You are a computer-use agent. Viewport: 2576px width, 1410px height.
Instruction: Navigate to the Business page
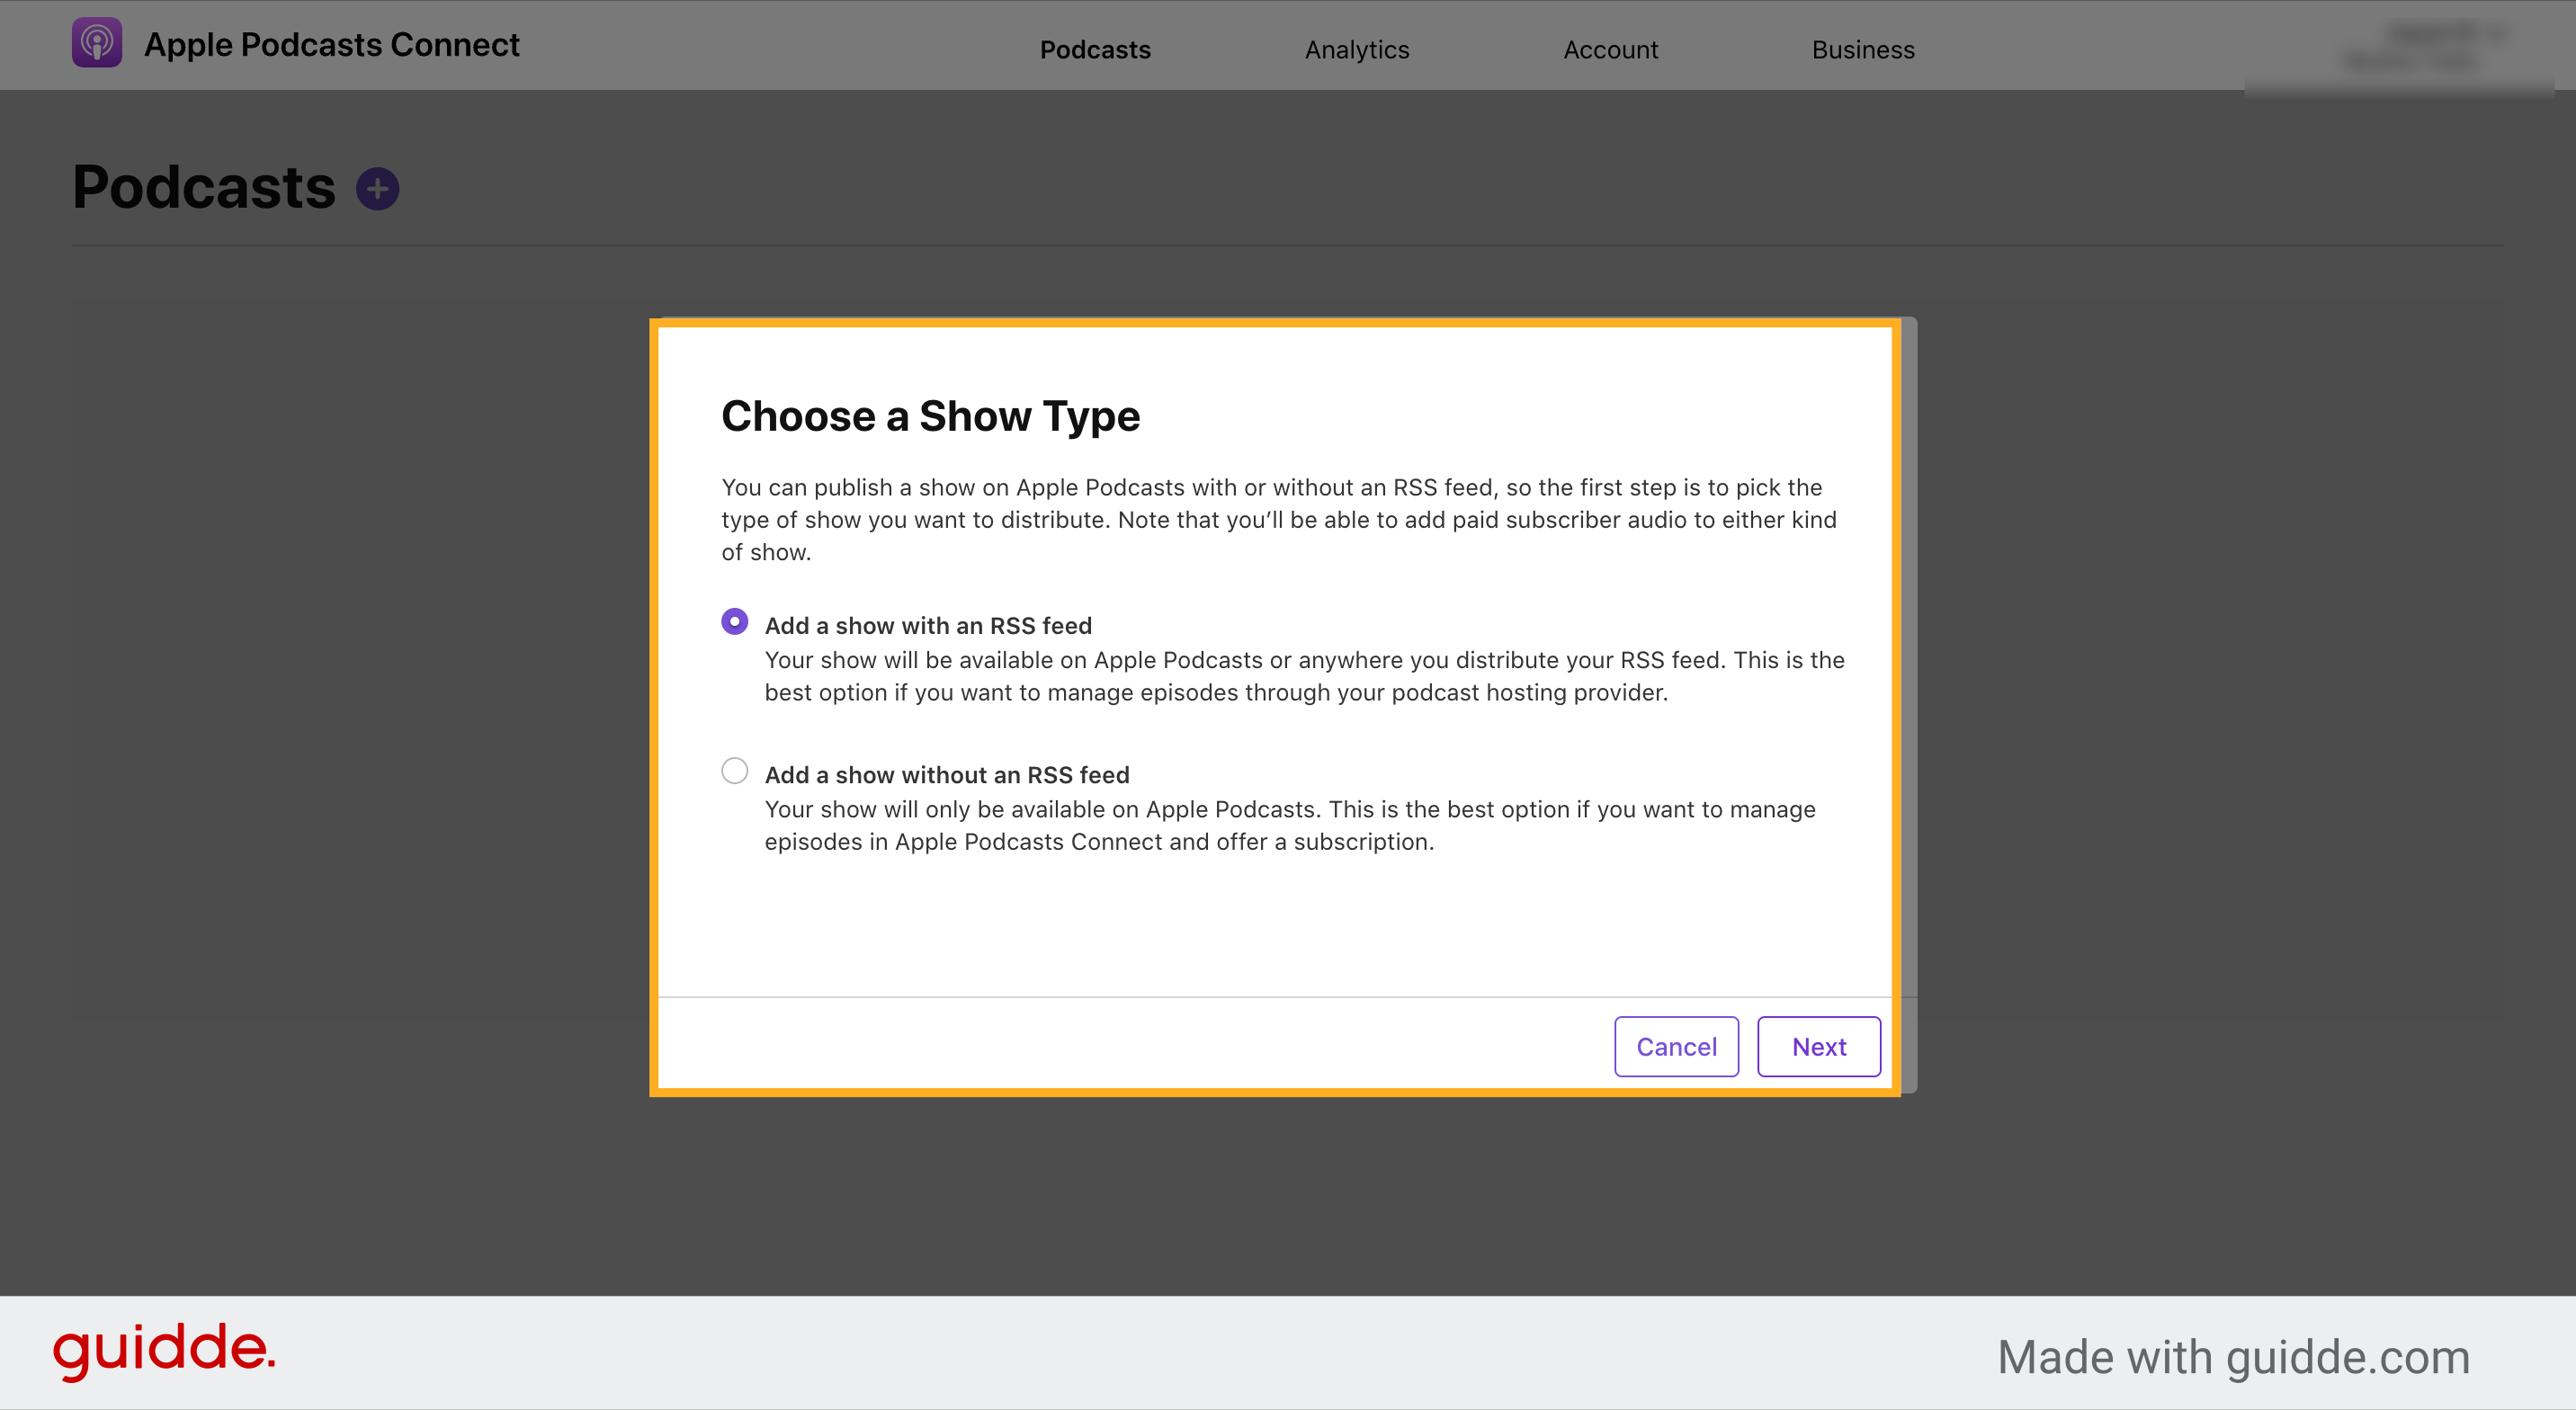point(1863,49)
